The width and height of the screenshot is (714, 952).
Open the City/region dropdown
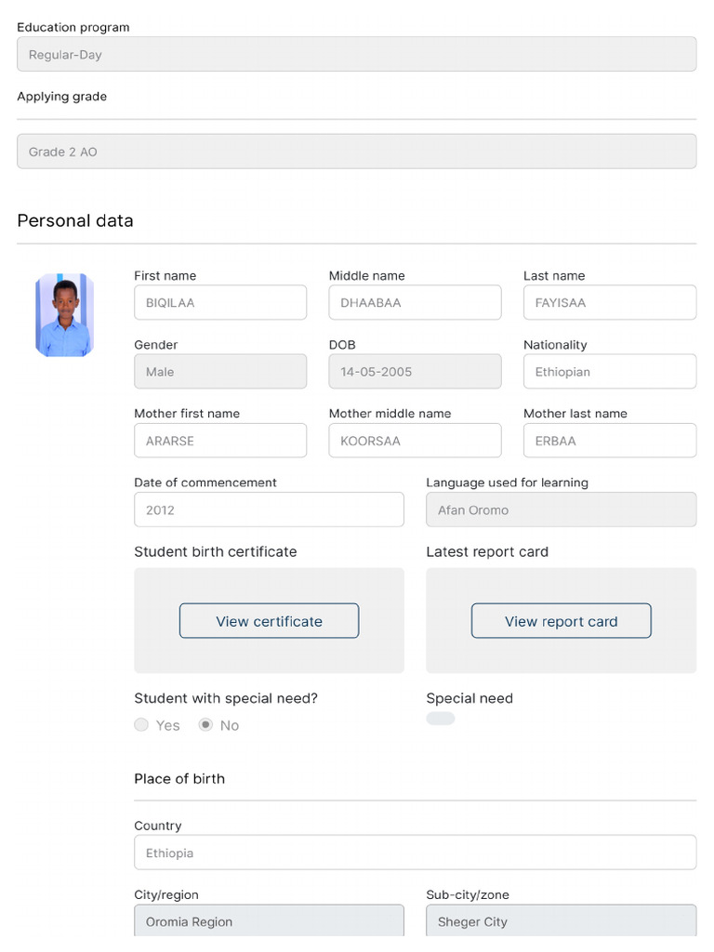[x=269, y=921]
